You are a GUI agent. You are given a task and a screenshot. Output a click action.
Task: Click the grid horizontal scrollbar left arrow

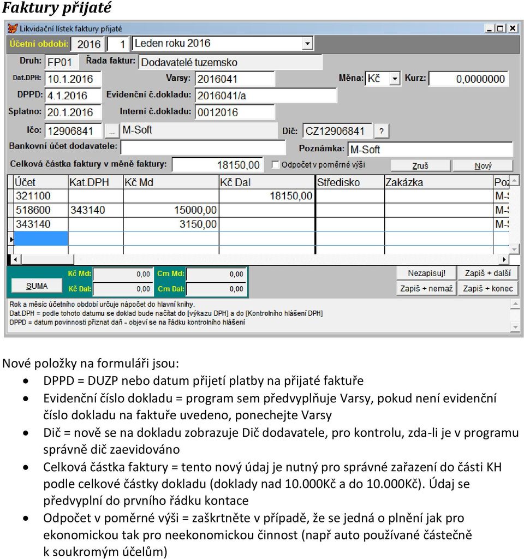tap(15, 259)
